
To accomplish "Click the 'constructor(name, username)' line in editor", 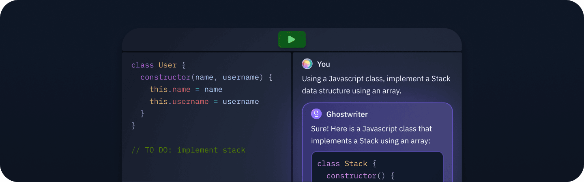I will pyautogui.click(x=206, y=77).
